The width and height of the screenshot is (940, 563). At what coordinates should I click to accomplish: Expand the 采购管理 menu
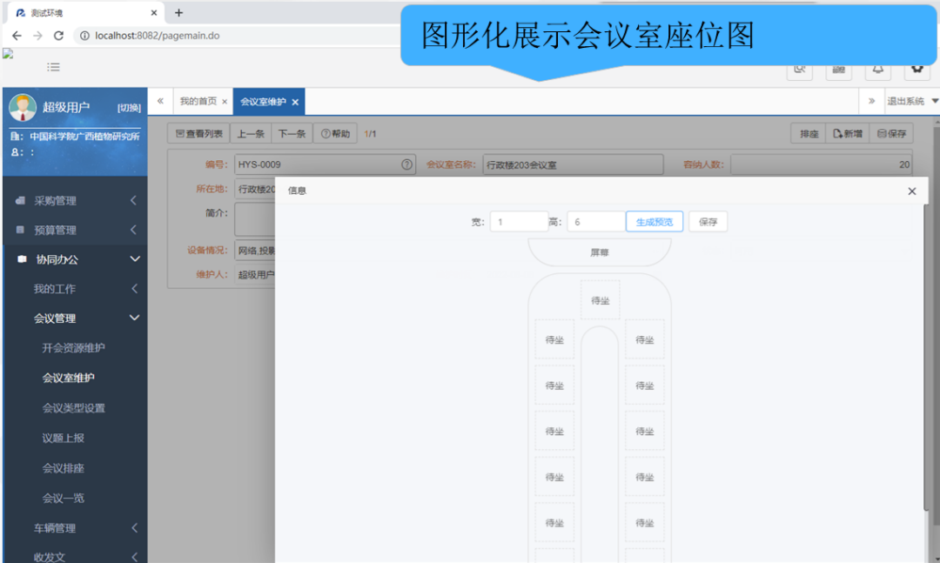tap(75, 200)
